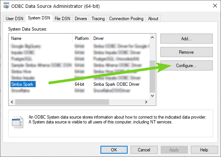This screenshot has width=221, height=157.
Task: Show the About tab
Action: click(x=153, y=19)
